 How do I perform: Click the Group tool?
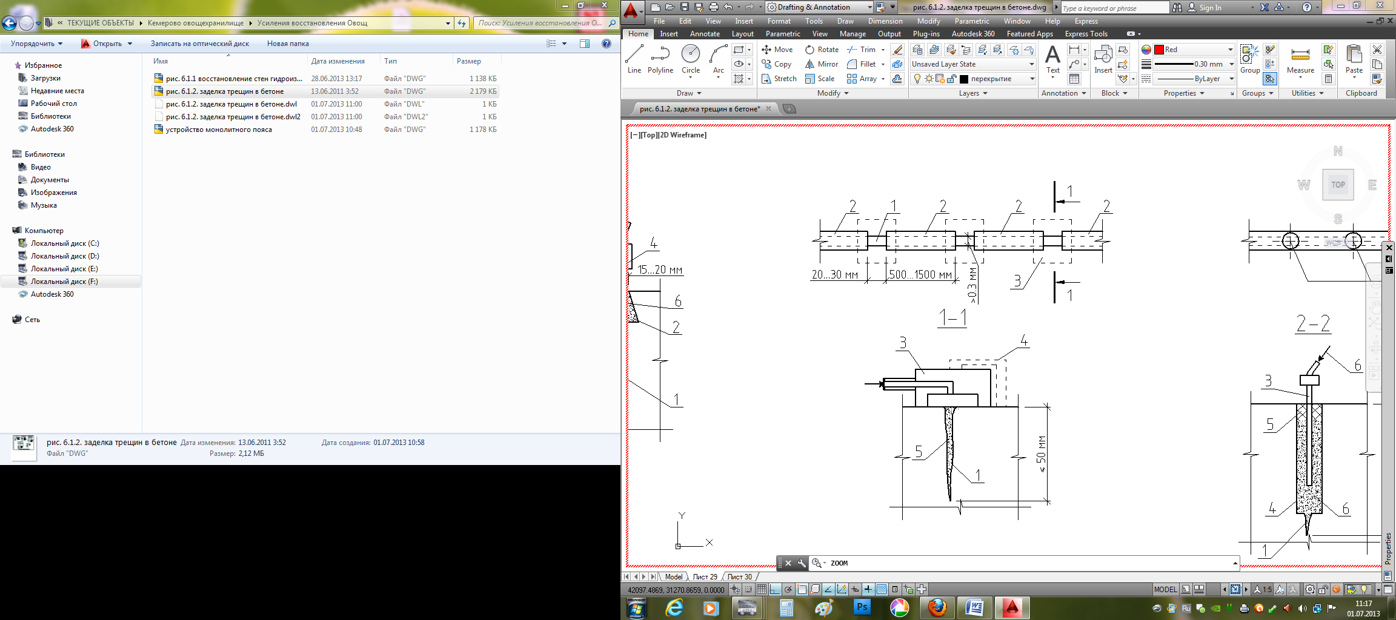(1249, 59)
